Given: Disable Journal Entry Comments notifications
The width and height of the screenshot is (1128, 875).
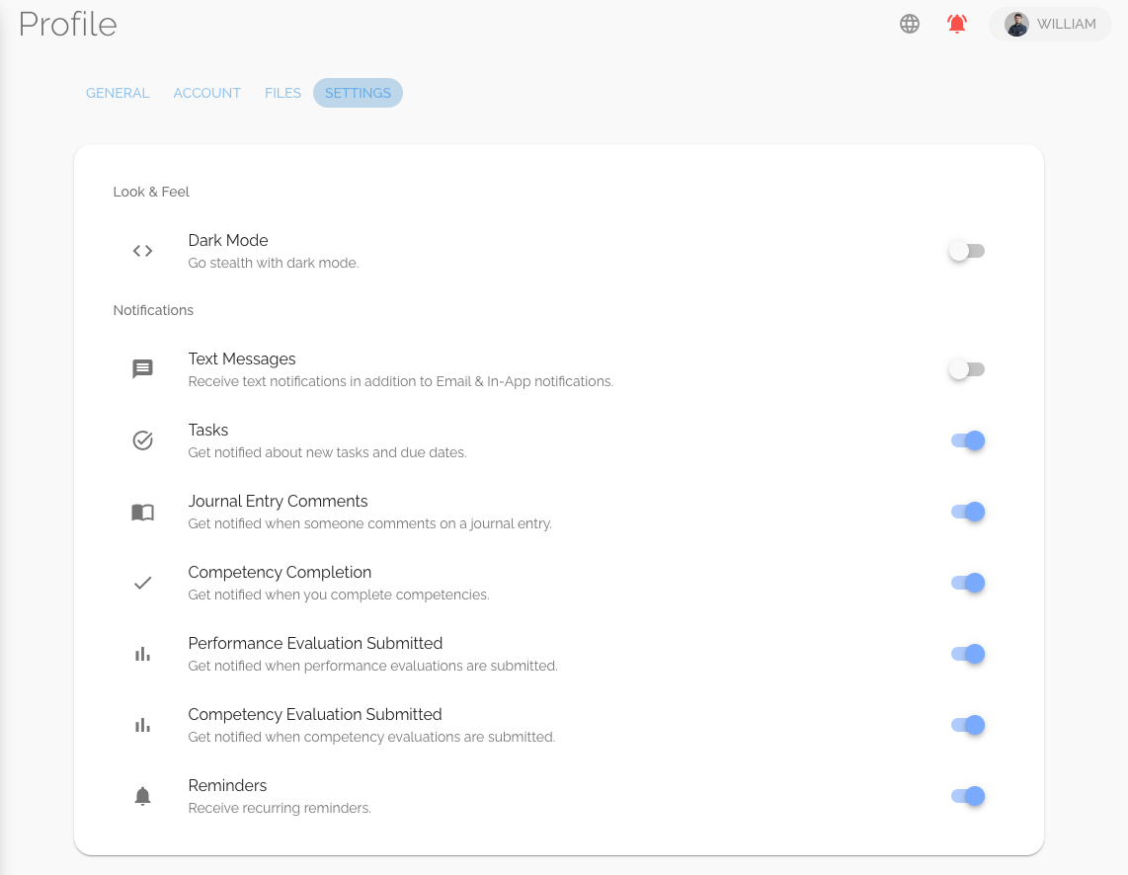Looking at the screenshot, I should (968, 512).
